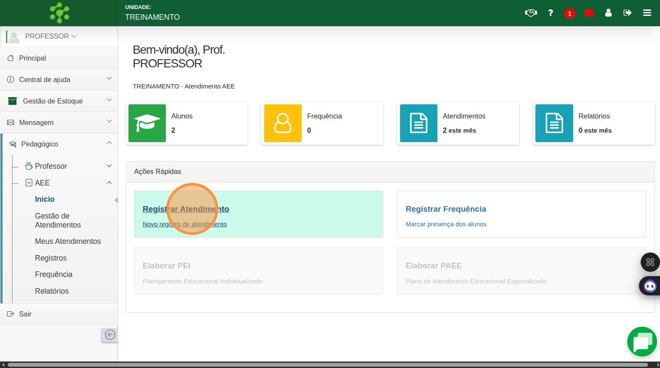
Task: Open Registros in the AEE menu
Action: (x=51, y=258)
